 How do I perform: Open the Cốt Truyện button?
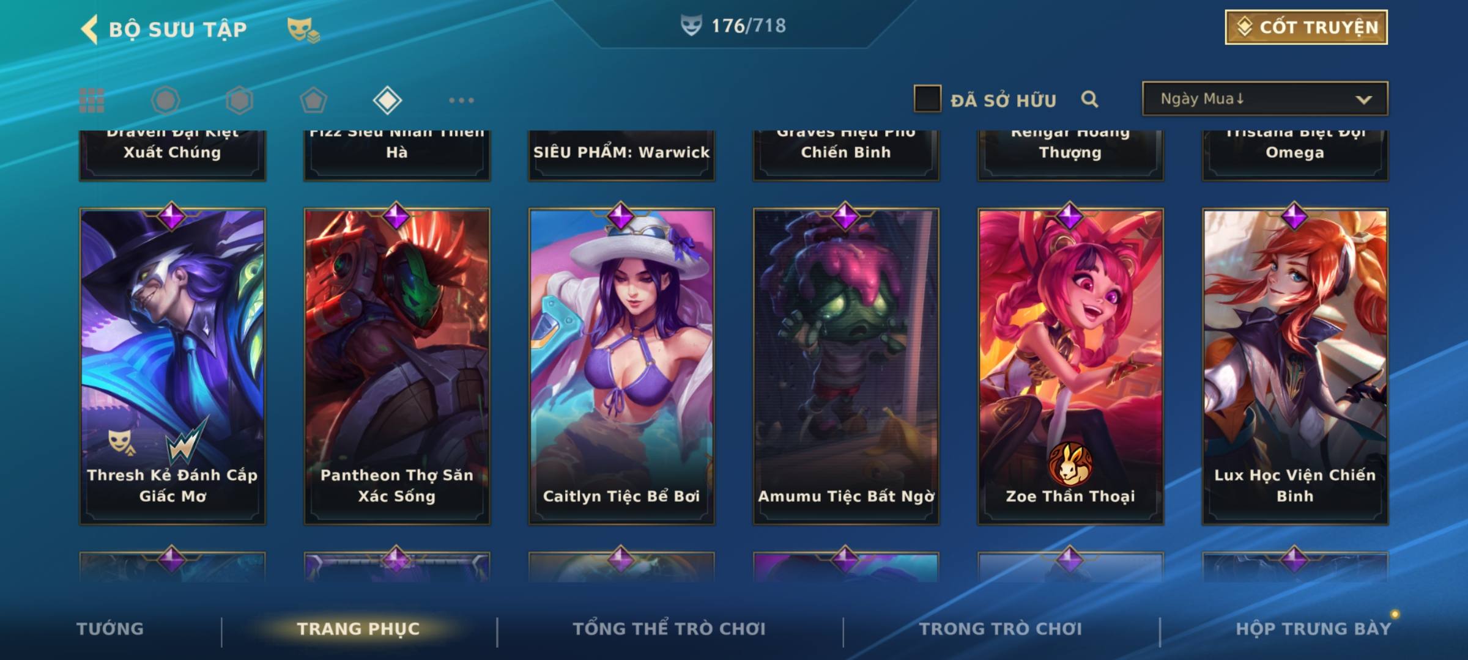[x=1306, y=28]
